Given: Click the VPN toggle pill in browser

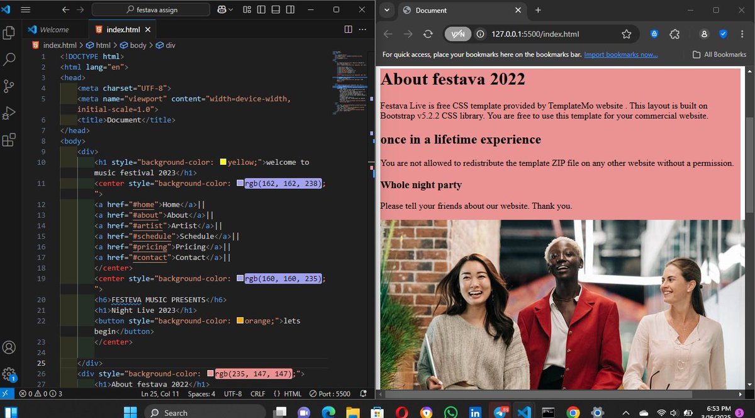Looking at the screenshot, I should pos(457,34).
